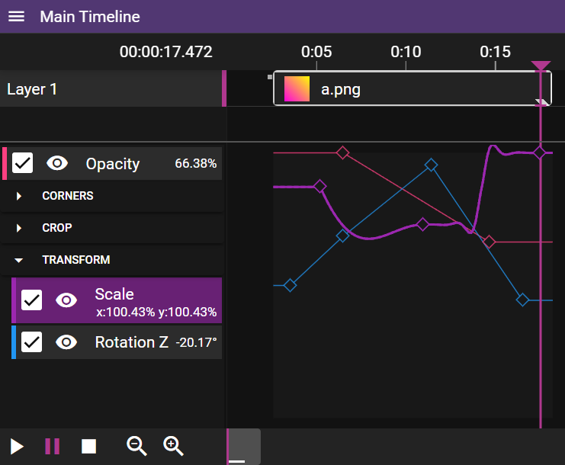This screenshot has height=465, width=565.
Task: Select the Scale property label
Action: pyautogui.click(x=114, y=294)
